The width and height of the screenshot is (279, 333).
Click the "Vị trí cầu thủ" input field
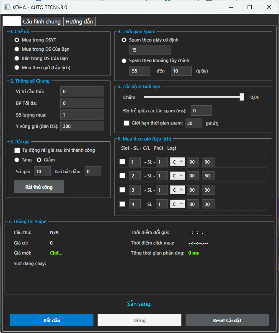(x=82, y=91)
